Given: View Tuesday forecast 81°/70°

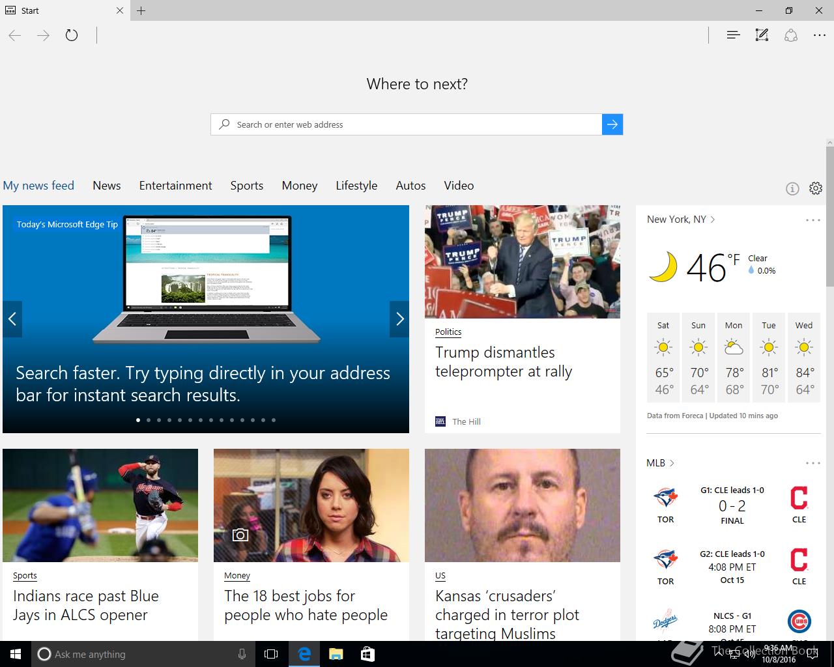Looking at the screenshot, I should tap(769, 358).
